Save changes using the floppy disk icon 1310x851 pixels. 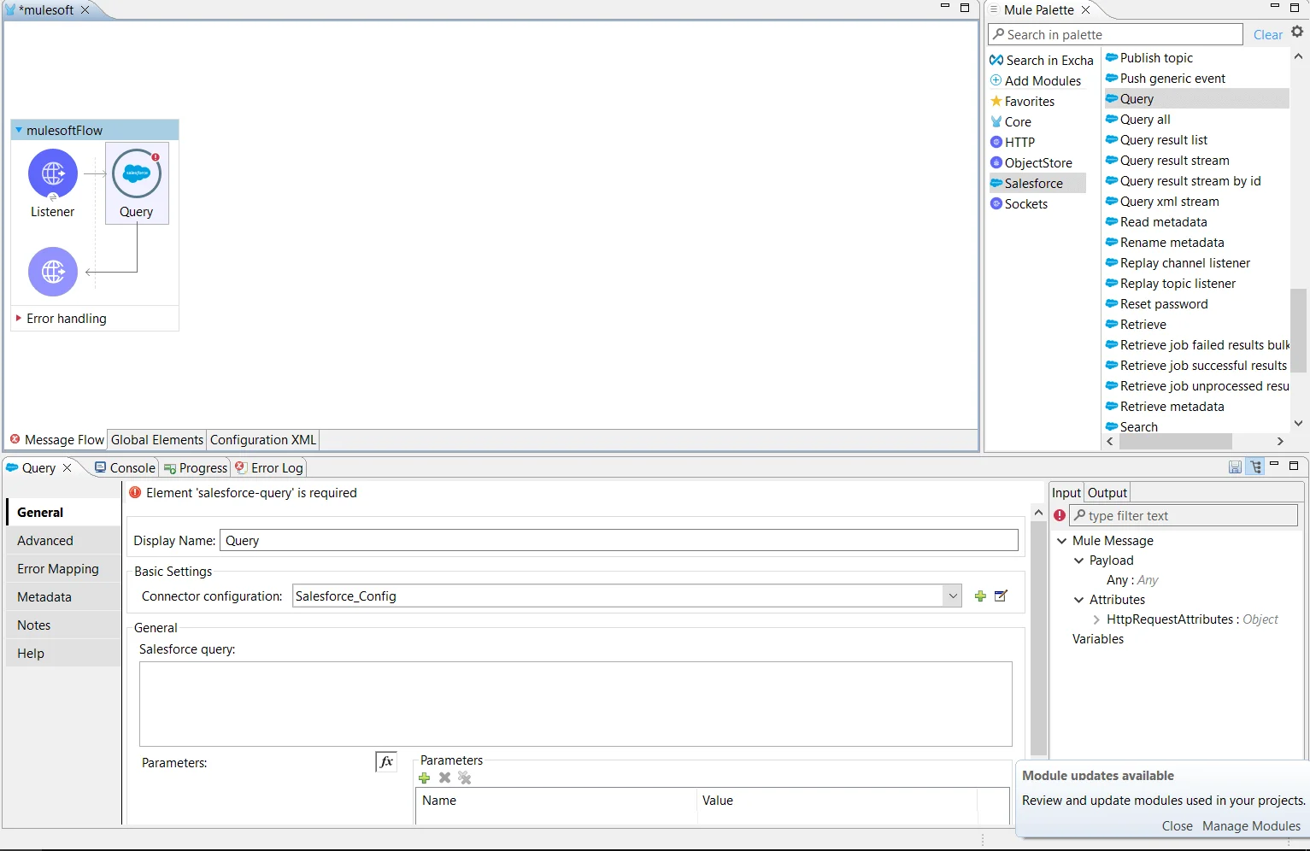tap(1235, 467)
